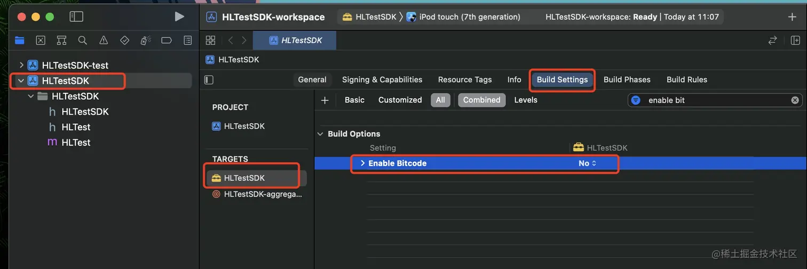Open the related items grid menu
The width and height of the screenshot is (807, 269).
point(210,40)
